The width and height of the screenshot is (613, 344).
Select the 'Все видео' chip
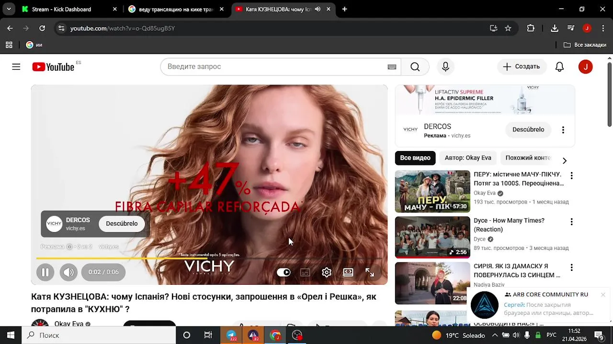tap(415, 158)
